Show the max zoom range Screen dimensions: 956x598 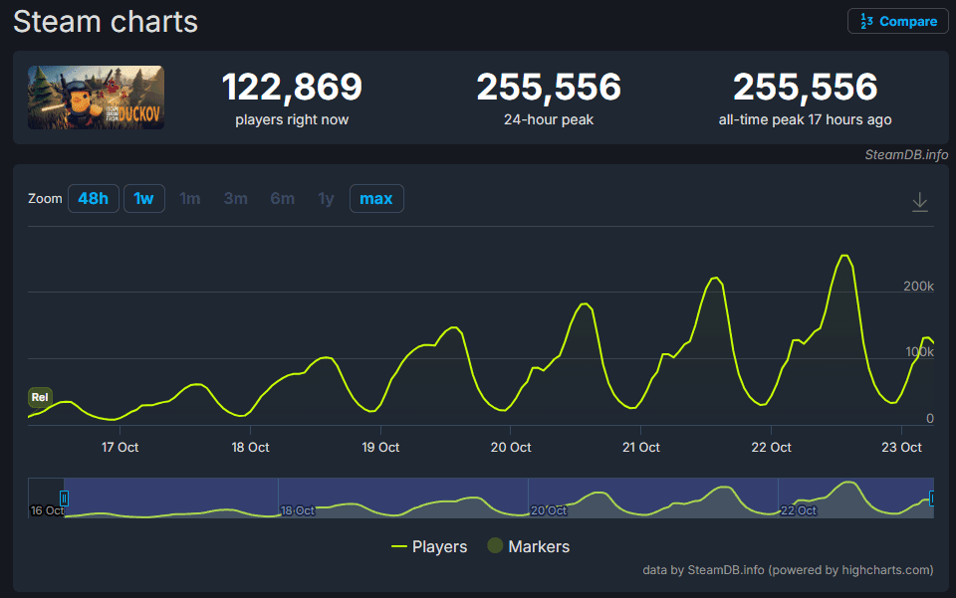coord(375,199)
